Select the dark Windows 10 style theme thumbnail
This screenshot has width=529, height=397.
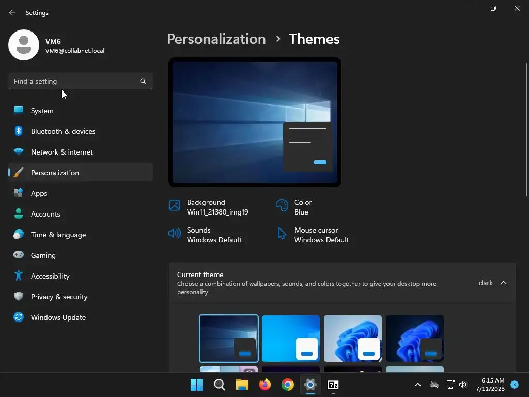[229, 338]
